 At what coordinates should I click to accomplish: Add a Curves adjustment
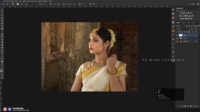(x=186, y=13)
